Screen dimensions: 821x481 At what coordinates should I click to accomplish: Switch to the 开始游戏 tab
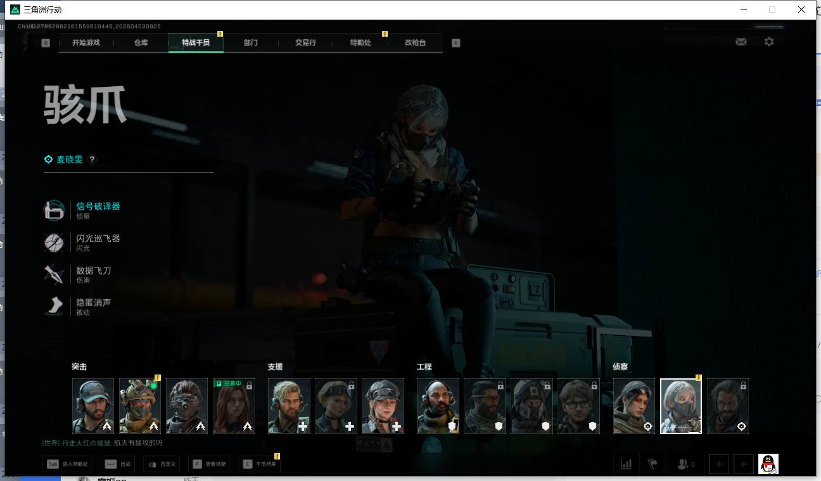pos(86,43)
